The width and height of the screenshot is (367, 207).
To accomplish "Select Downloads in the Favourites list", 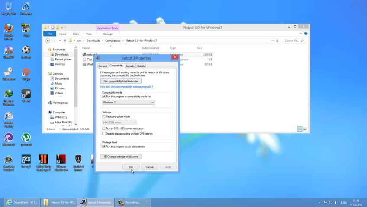I will click(x=61, y=54).
